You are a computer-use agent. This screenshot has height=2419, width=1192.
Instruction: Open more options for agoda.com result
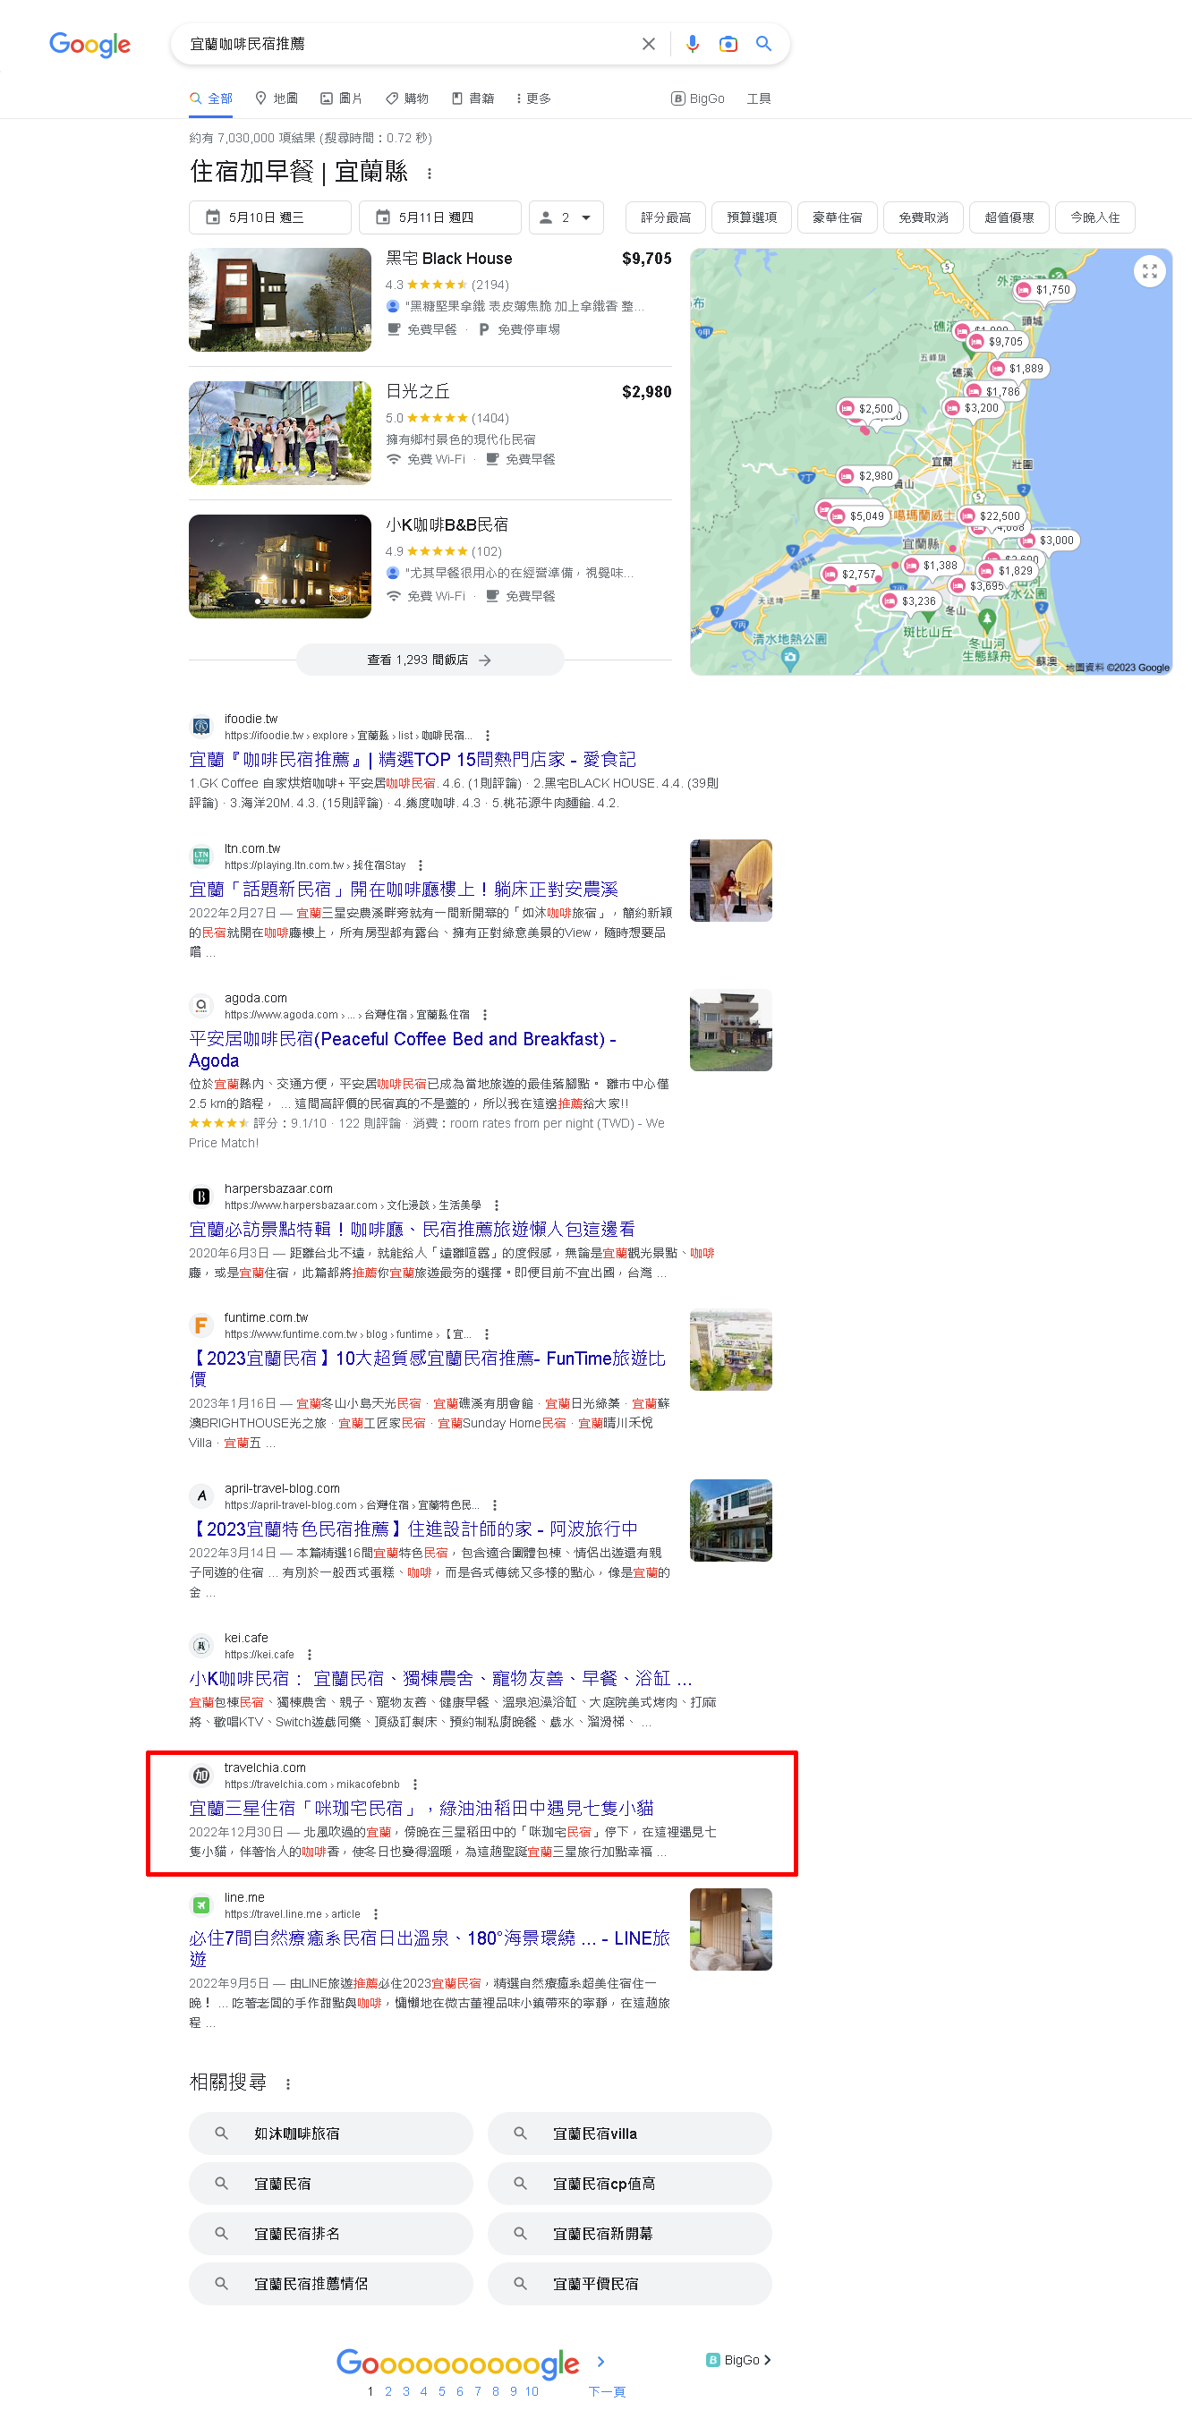click(485, 1015)
